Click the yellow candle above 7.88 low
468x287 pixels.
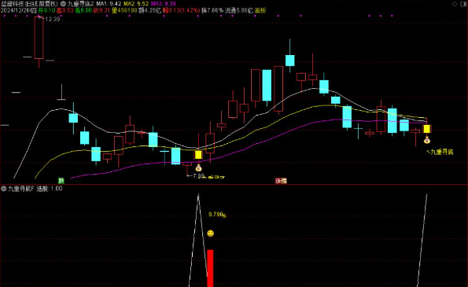pos(198,155)
